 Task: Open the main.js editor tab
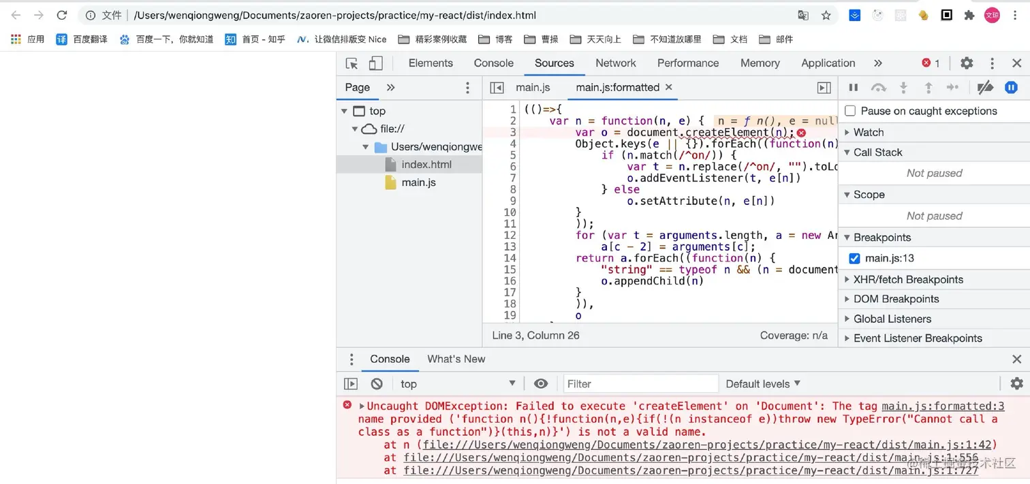pos(533,88)
